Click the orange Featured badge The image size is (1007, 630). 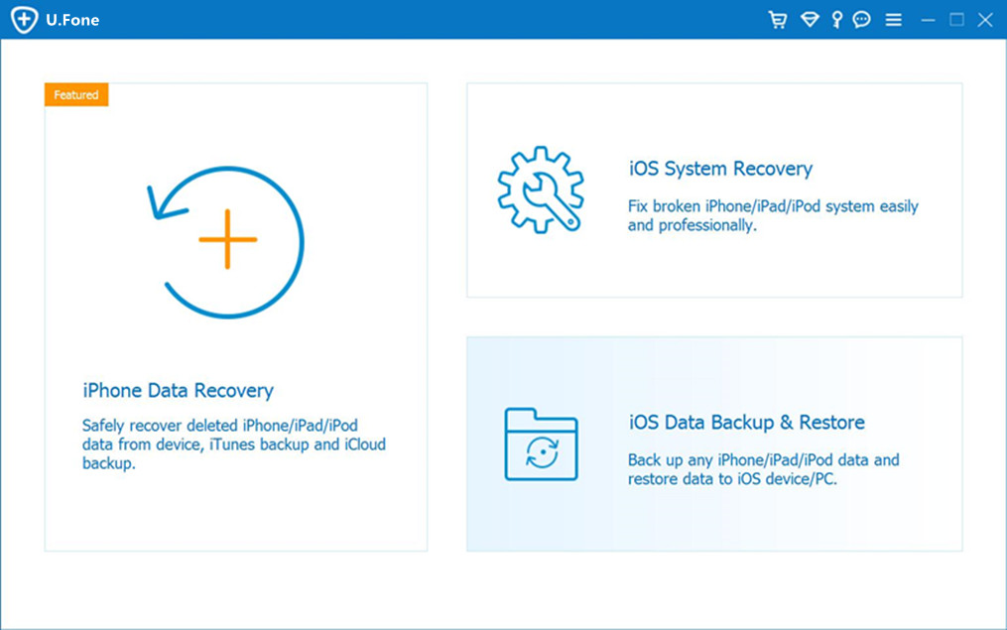tap(76, 94)
